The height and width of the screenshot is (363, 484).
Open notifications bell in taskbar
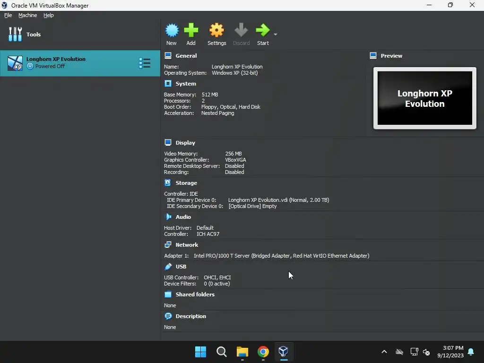click(471, 352)
